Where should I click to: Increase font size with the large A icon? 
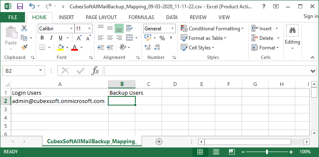(x=79, y=38)
